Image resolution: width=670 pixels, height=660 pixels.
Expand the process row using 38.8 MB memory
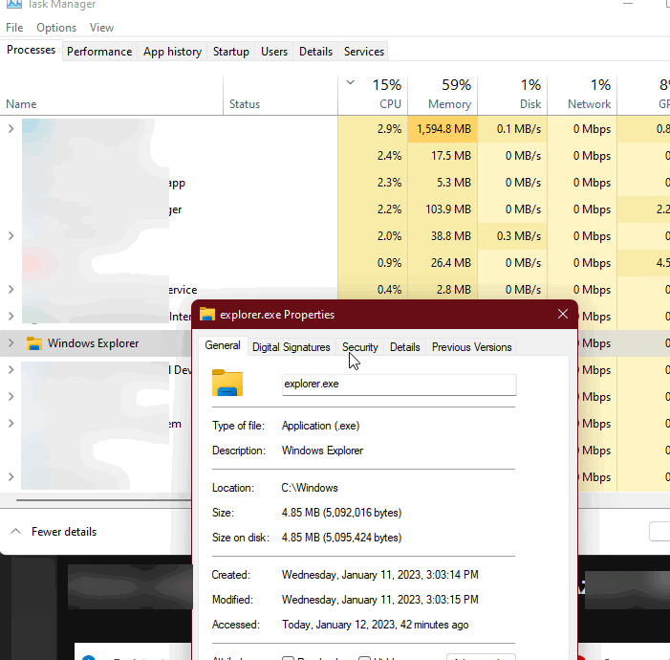11,235
